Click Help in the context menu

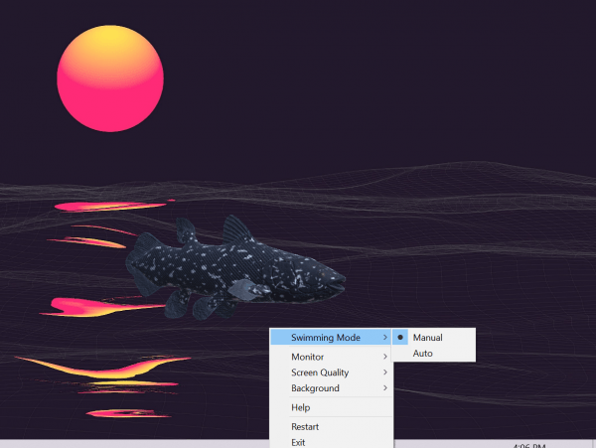pos(301,407)
